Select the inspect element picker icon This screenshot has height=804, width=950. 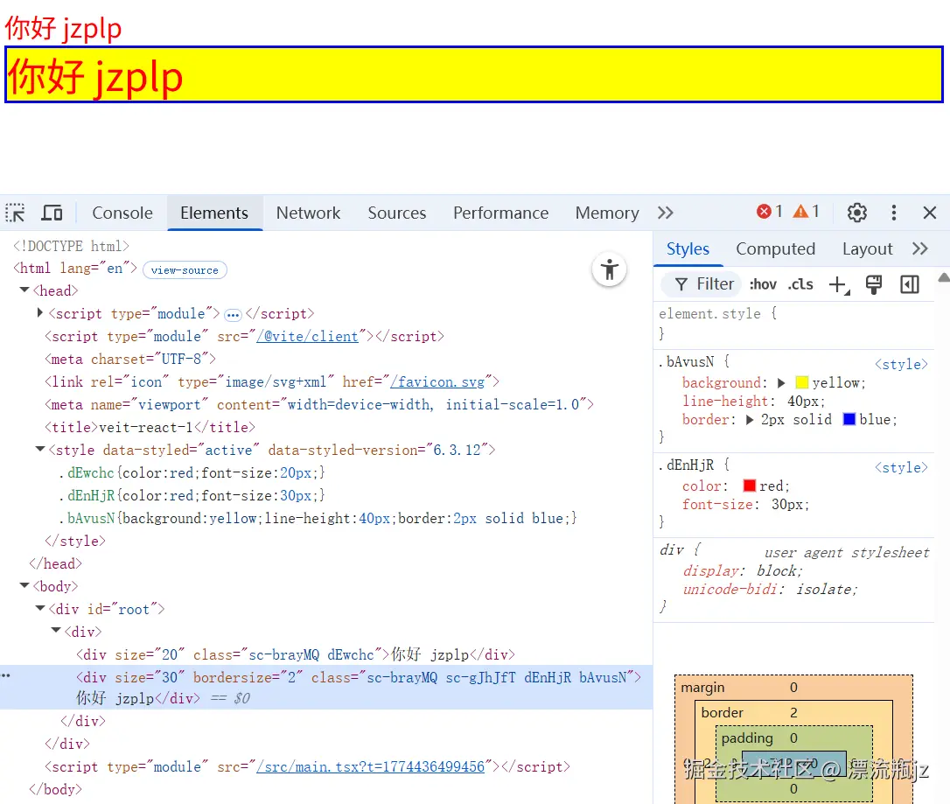(x=14, y=212)
